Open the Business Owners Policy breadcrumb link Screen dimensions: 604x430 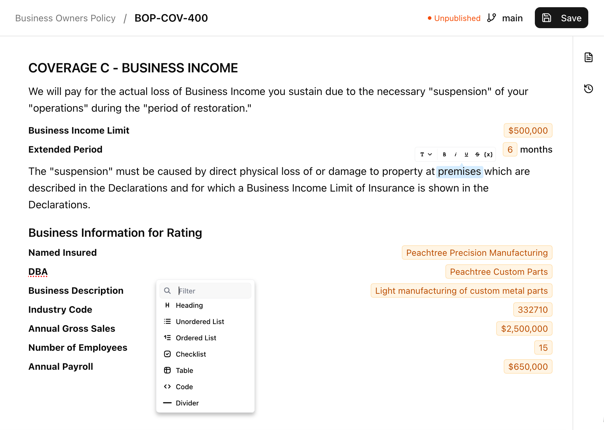coord(65,18)
